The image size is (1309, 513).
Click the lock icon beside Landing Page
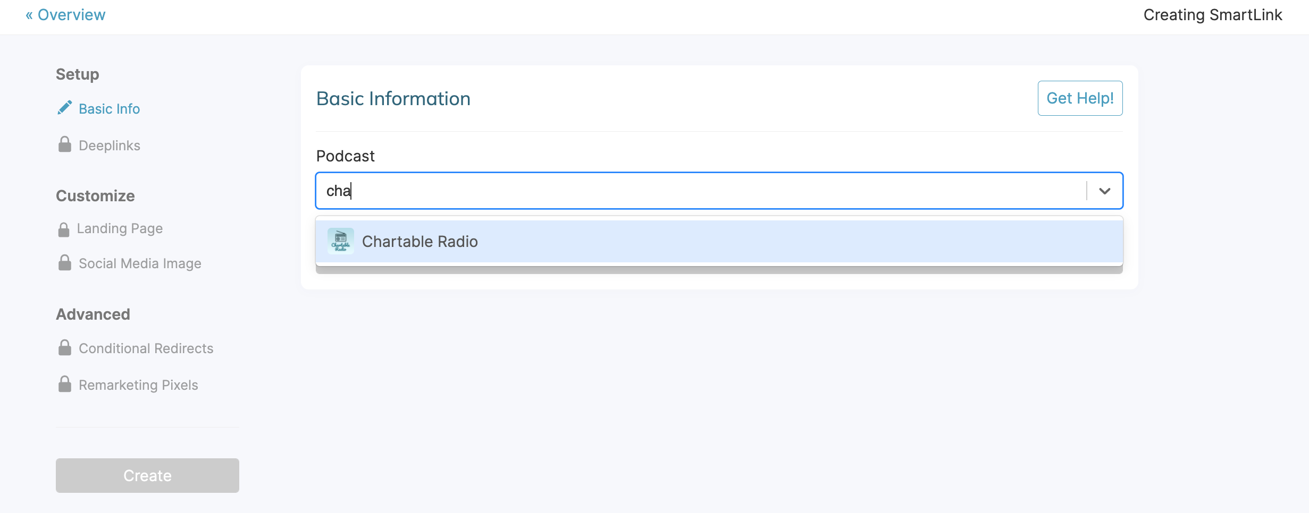tap(65, 228)
